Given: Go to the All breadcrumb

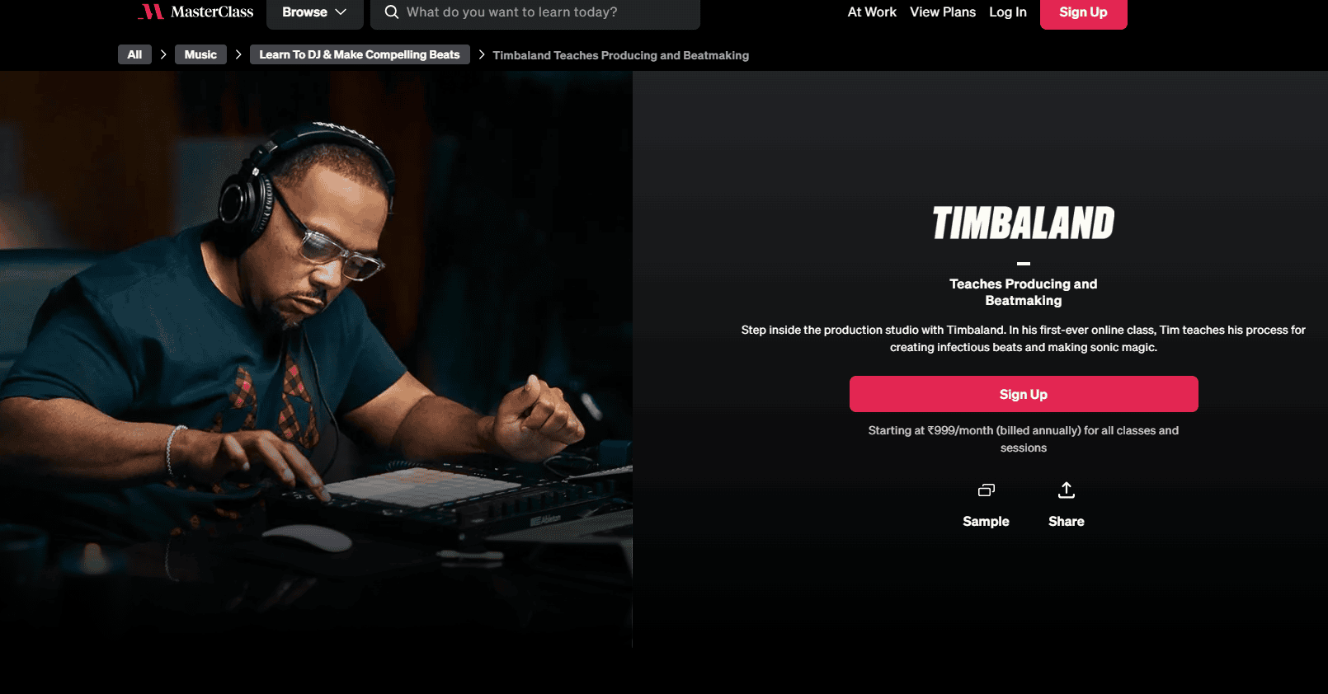Looking at the screenshot, I should pyautogui.click(x=134, y=54).
